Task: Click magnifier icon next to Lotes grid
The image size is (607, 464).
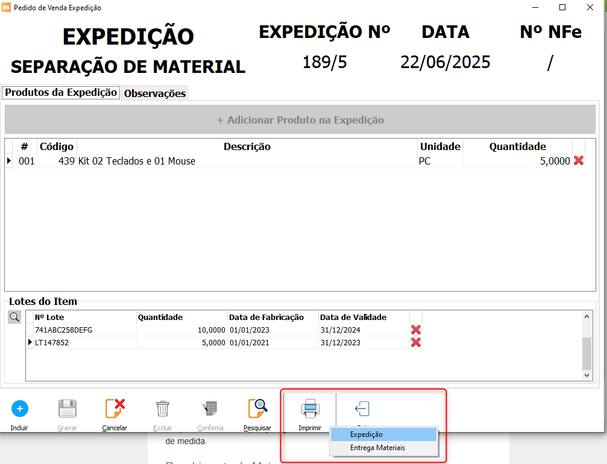Action: coord(14,317)
